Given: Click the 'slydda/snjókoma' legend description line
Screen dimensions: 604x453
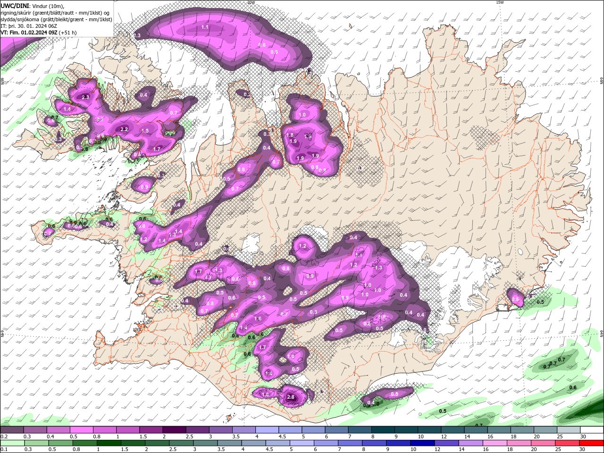Looking at the screenshot, I should 57,19.
